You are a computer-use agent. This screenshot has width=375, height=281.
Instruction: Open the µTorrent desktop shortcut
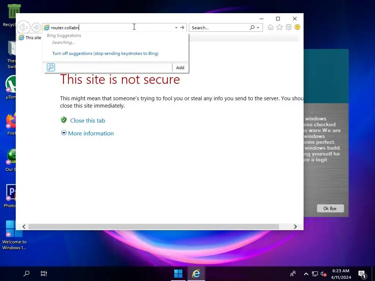tap(10, 87)
